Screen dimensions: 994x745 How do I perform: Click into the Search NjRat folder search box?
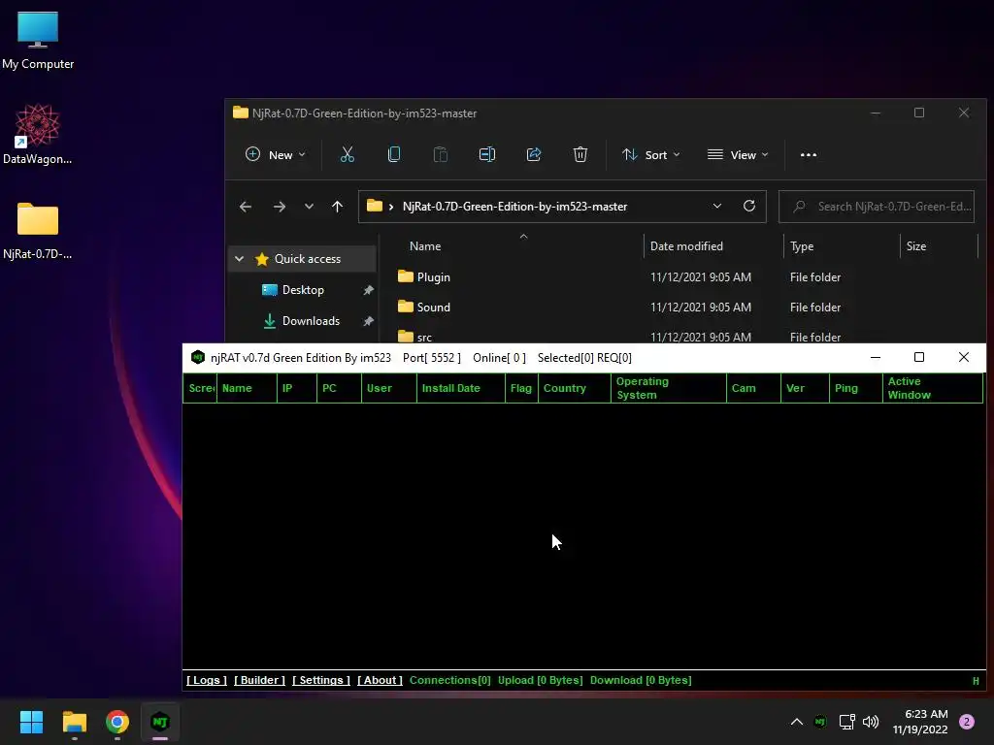tap(877, 207)
